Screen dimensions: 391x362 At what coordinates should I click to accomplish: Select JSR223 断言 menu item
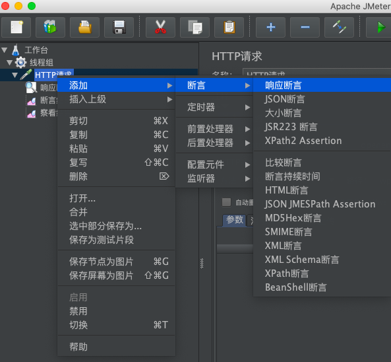click(x=322, y=127)
